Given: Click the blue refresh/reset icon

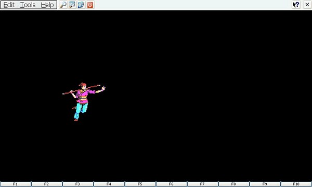Looking at the screenshot, I should [x=81, y=5].
